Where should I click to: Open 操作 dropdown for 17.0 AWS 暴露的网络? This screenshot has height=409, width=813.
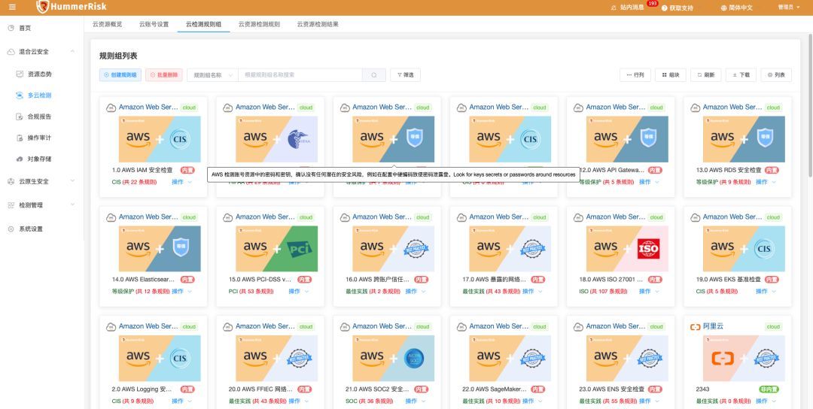coord(532,292)
